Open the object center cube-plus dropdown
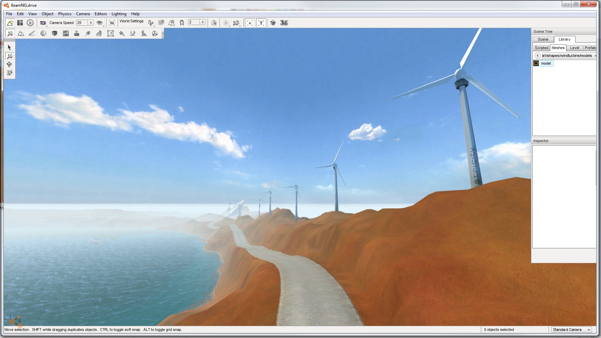Screen dimensions: 601x338 tap(226, 23)
